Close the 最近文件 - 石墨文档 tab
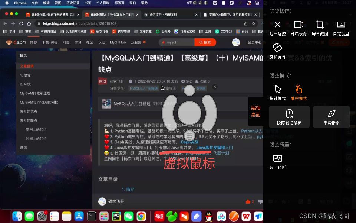Image resolution: width=356 pixels, height=223 pixels. 197,14
